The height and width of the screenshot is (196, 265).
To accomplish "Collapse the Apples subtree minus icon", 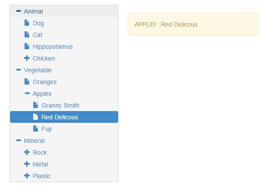I will [27, 94].
